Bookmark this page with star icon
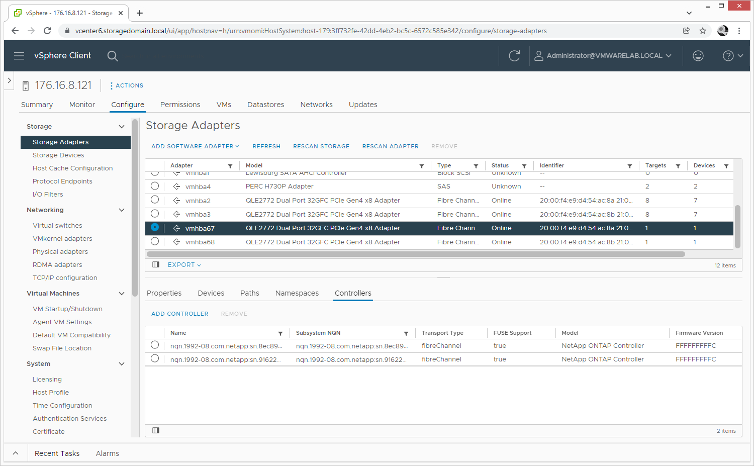754x466 pixels. click(703, 31)
